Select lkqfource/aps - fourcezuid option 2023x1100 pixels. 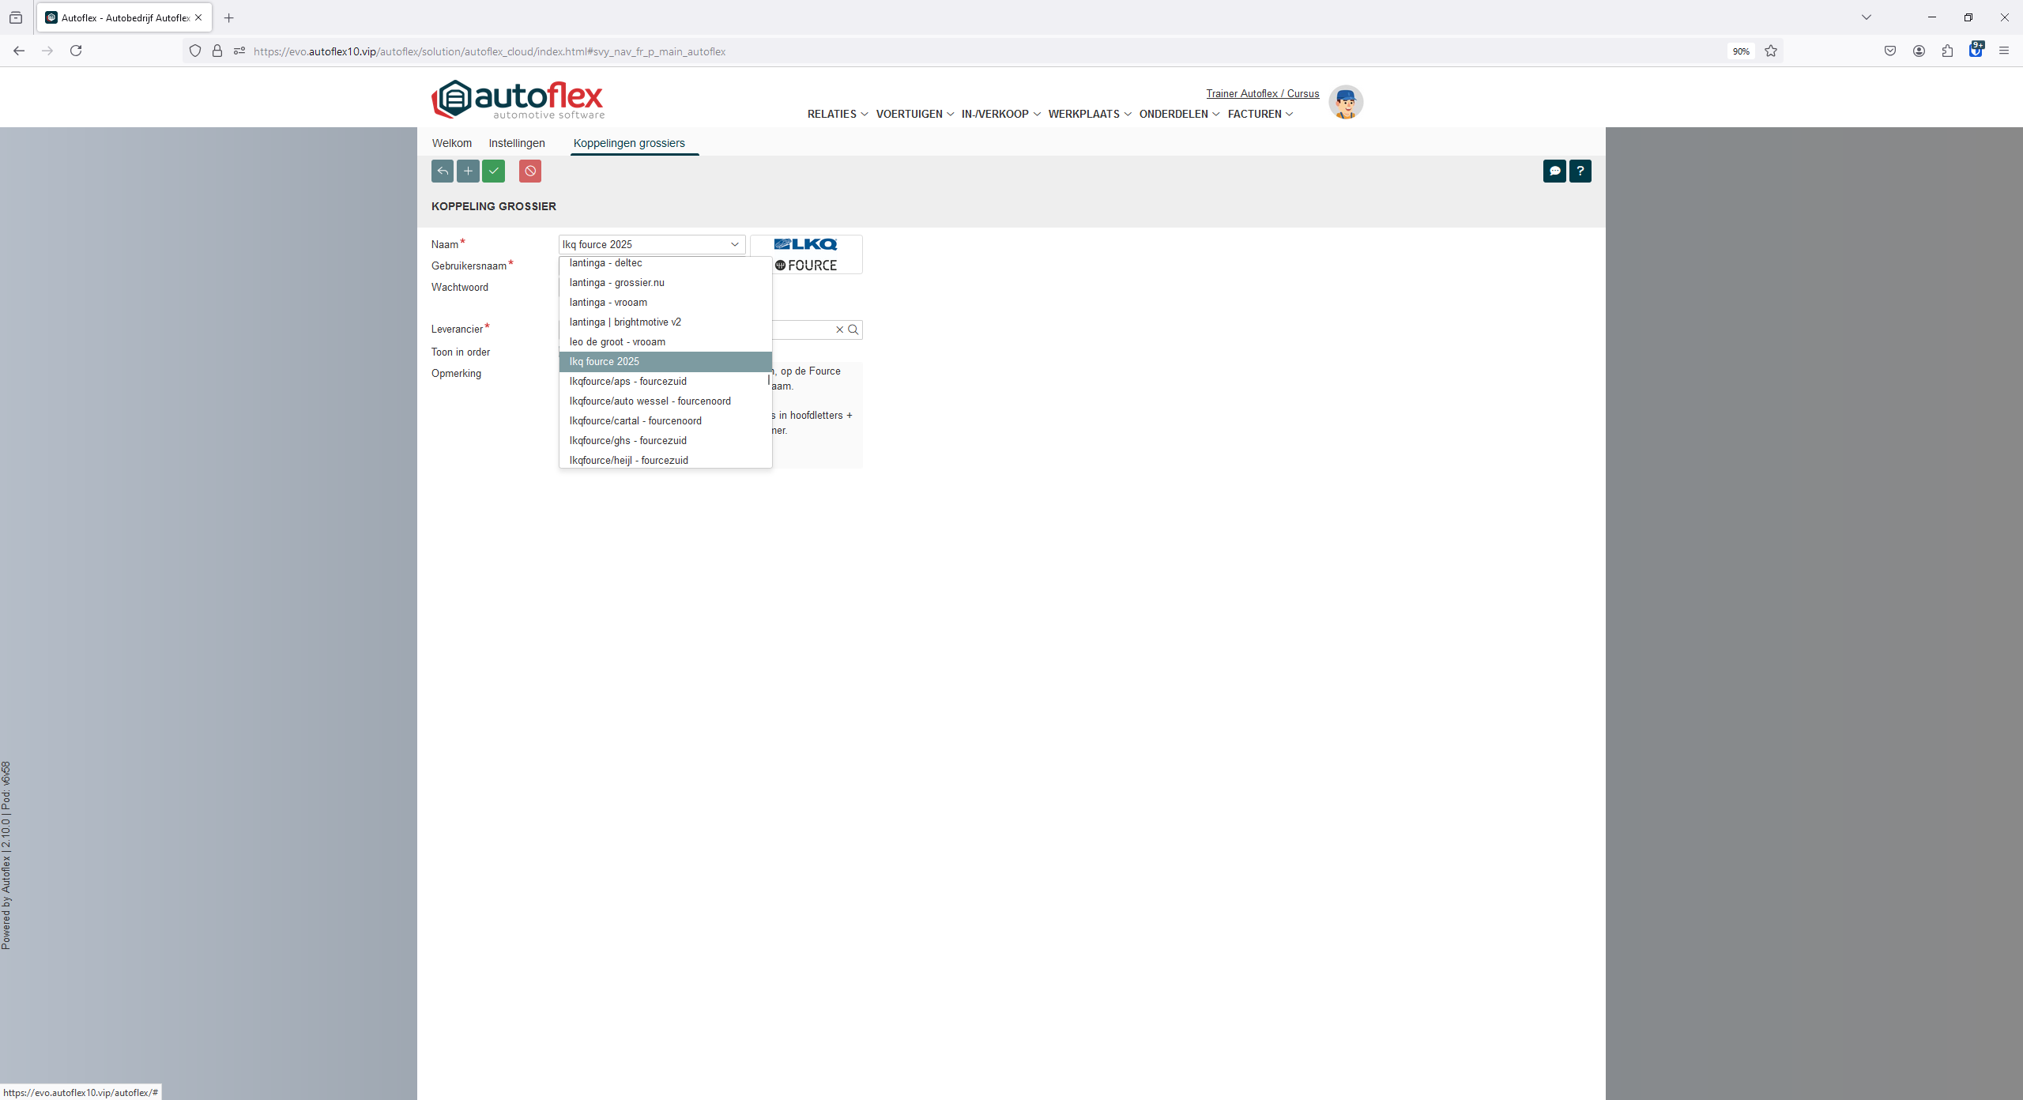tap(627, 381)
